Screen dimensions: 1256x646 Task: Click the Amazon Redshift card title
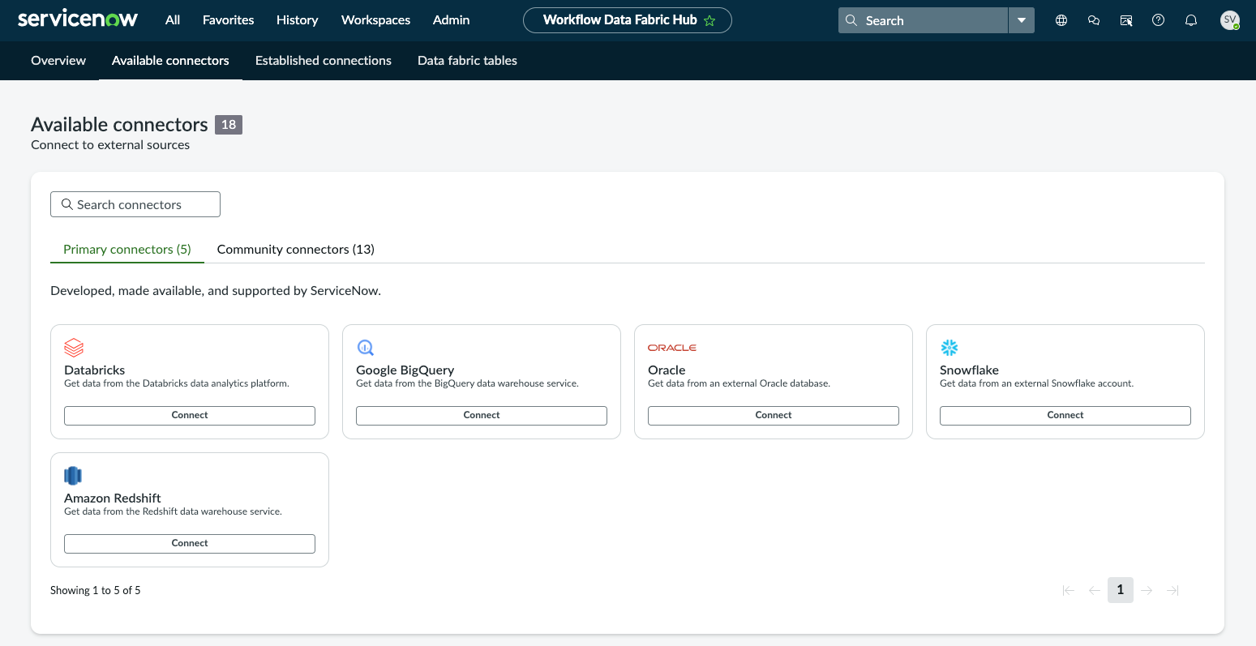pos(113,498)
